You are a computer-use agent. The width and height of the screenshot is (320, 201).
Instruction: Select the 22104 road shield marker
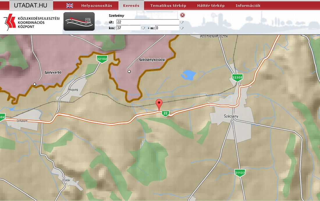click(102, 59)
